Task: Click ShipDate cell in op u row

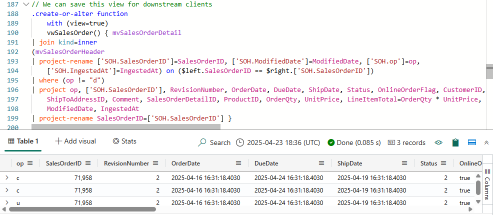Action: click(x=371, y=203)
